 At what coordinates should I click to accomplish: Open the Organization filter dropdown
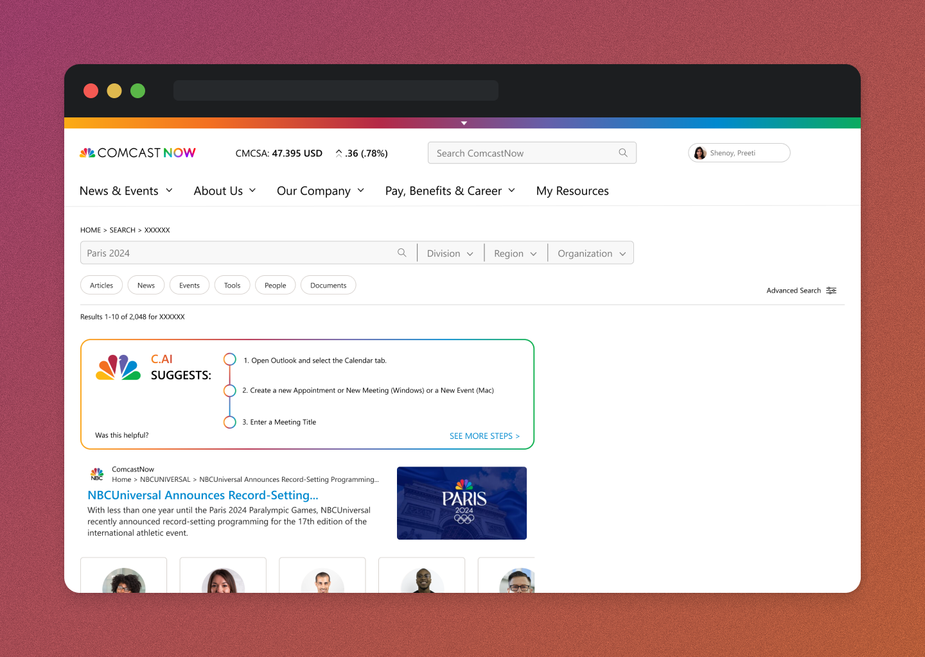[x=592, y=253]
